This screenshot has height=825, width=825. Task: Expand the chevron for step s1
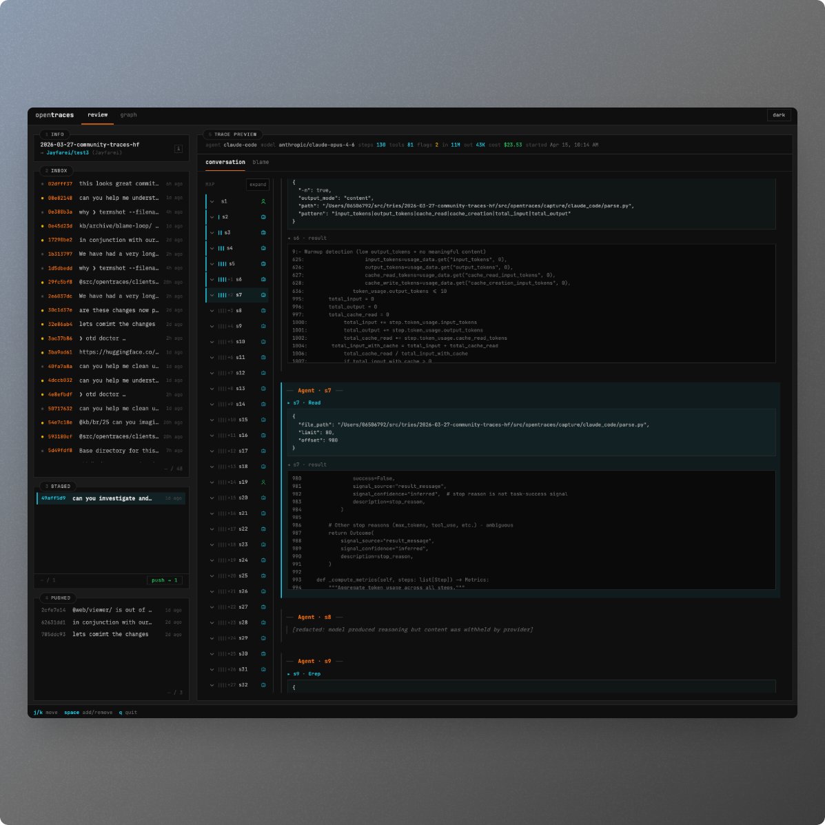212,201
